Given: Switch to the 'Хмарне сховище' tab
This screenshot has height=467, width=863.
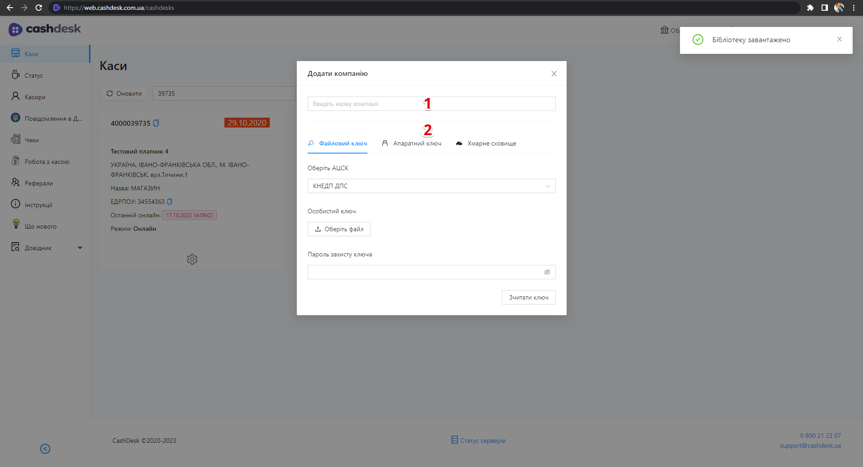Looking at the screenshot, I should click(486, 144).
